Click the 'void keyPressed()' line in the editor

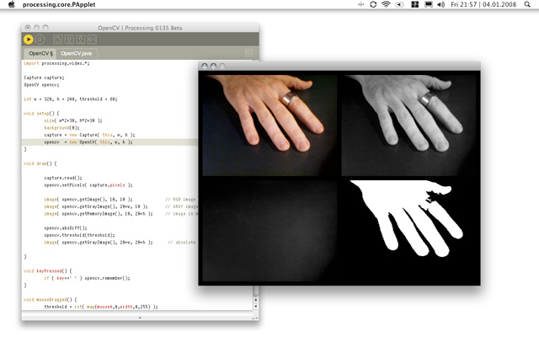[48, 271]
